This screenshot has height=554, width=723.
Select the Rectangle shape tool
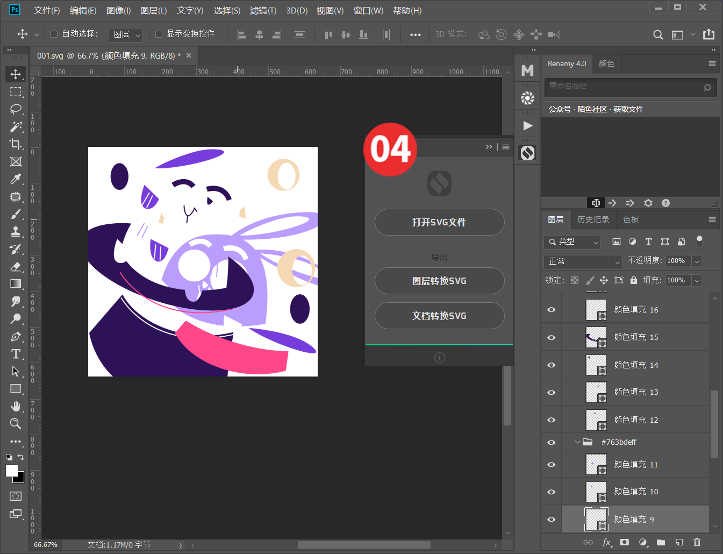coord(16,388)
